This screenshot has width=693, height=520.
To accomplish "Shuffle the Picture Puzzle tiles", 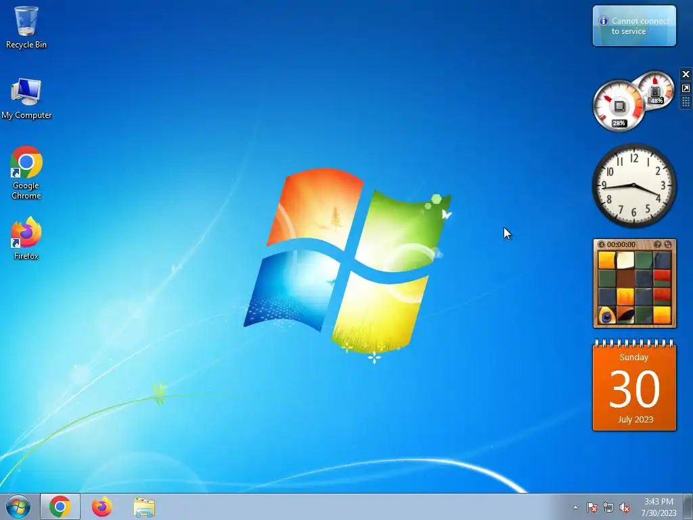I will click(668, 244).
